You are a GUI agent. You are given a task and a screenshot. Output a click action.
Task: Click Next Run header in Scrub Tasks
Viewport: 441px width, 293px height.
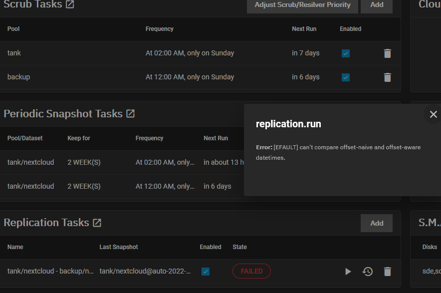click(x=304, y=29)
